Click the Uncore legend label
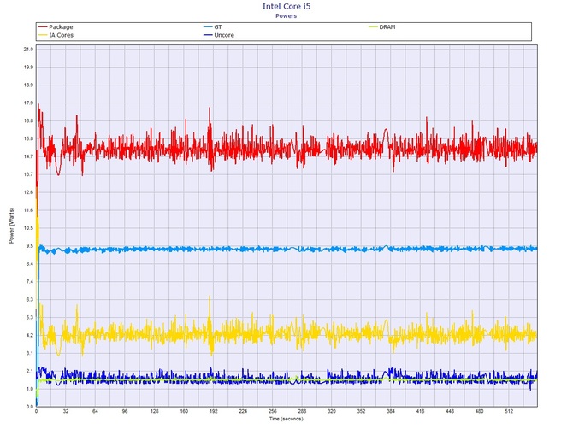This screenshot has height=429, width=573. tap(224, 35)
